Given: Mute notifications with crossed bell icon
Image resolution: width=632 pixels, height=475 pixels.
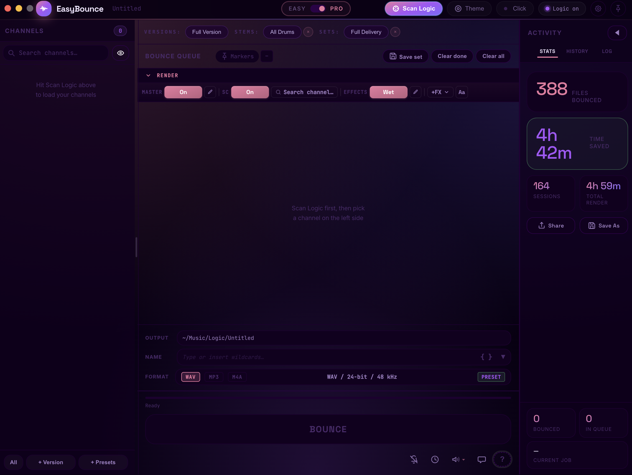Looking at the screenshot, I should point(414,459).
